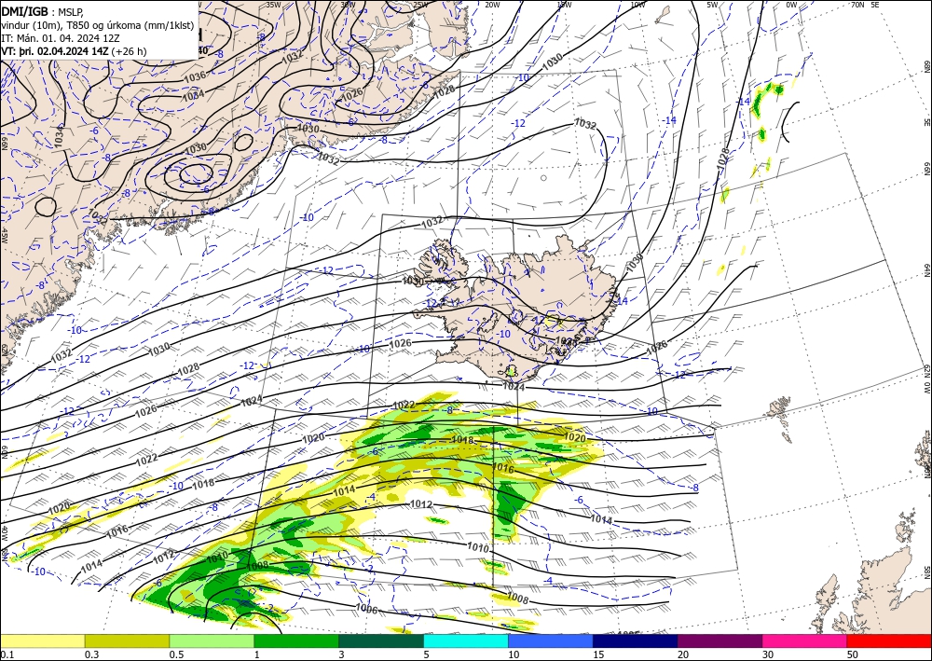Pick the cyan 5–10 mm legend swatch
932x661 pixels.
point(466,640)
